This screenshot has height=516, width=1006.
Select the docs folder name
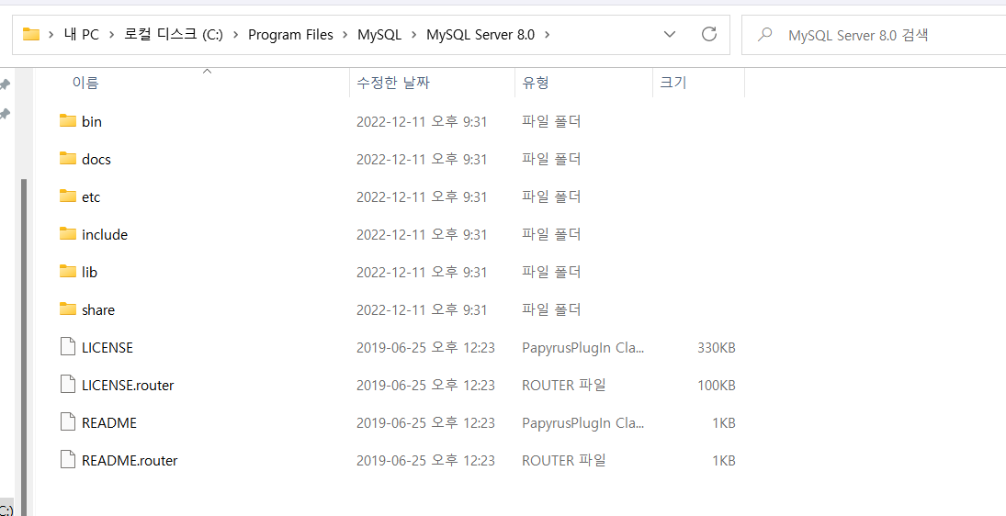[x=96, y=159]
